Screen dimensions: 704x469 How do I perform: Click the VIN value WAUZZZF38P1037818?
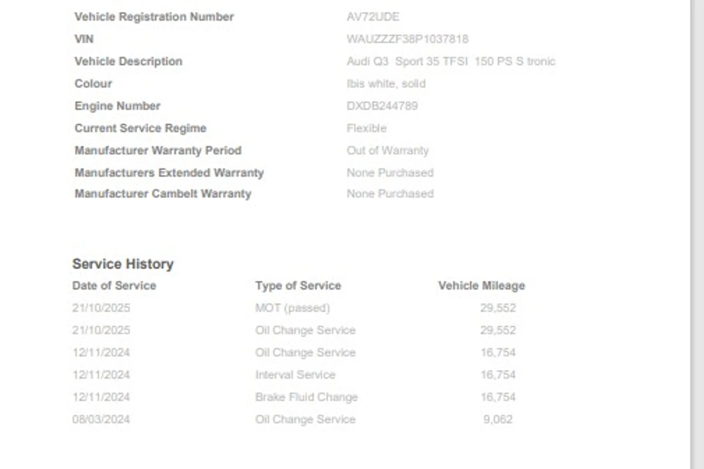(407, 39)
